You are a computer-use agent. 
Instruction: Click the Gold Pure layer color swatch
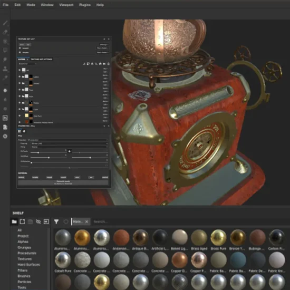coord(27,115)
